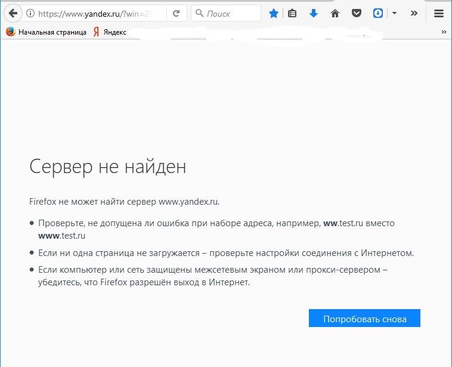Click the Сервер не найден heading
The height and width of the screenshot is (367, 452).
click(108, 166)
